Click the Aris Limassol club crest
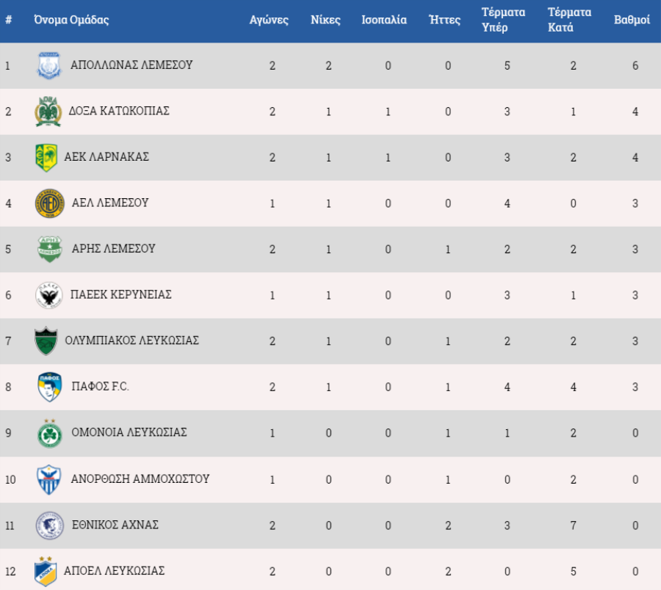 [50, 249]
